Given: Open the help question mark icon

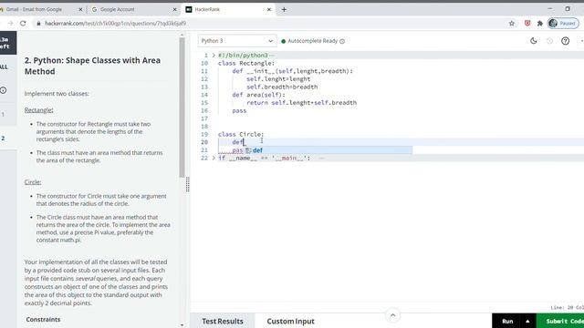Looking at the screenshot, I should (565, 41).
